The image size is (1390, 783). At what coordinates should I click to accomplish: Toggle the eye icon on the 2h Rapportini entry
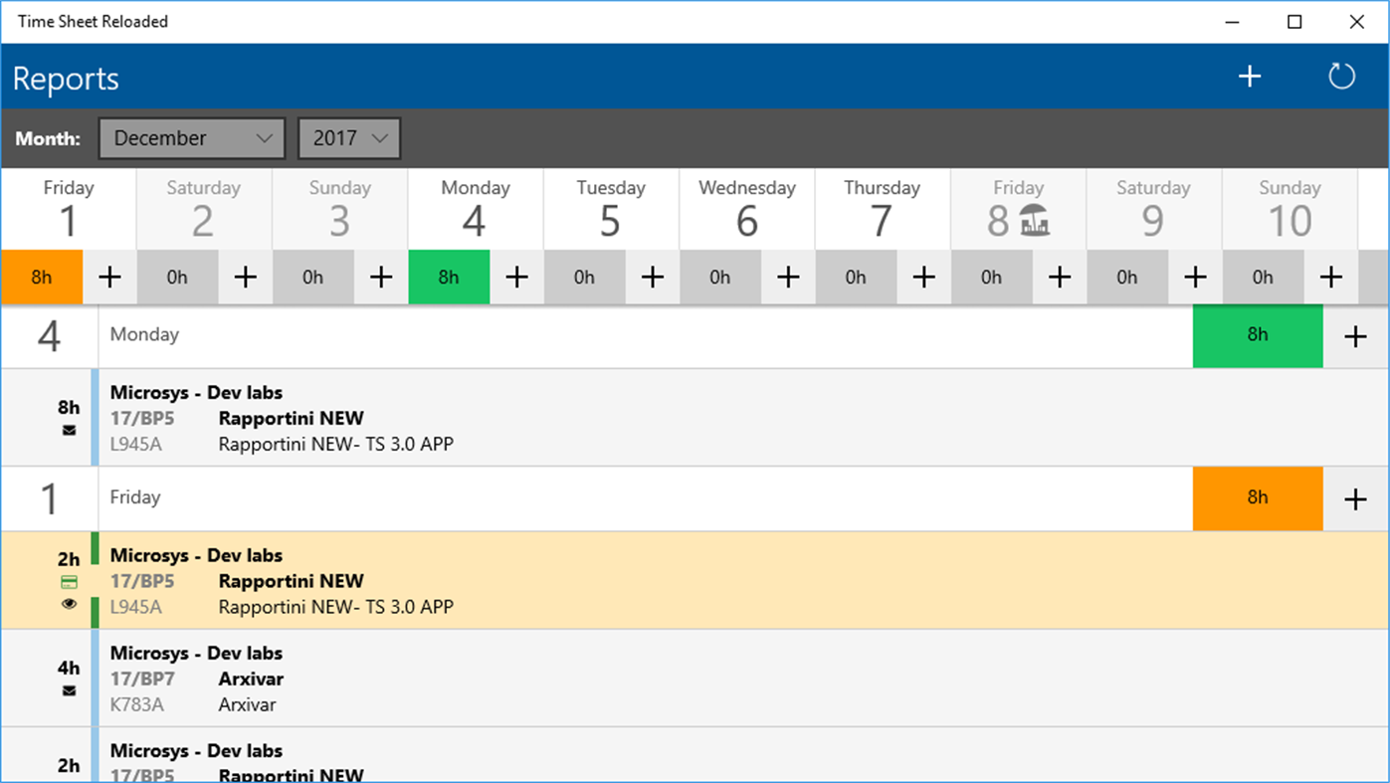coord(68,604)
